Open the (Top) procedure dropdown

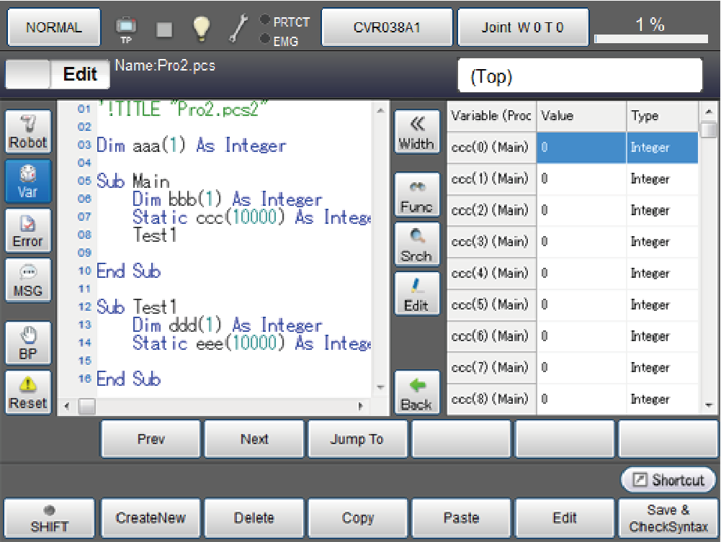[x=580, y=76]
